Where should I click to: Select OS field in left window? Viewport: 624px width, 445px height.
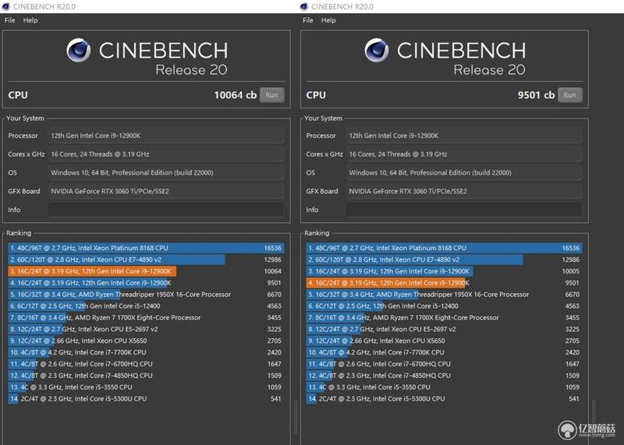[x=166, y=172]
